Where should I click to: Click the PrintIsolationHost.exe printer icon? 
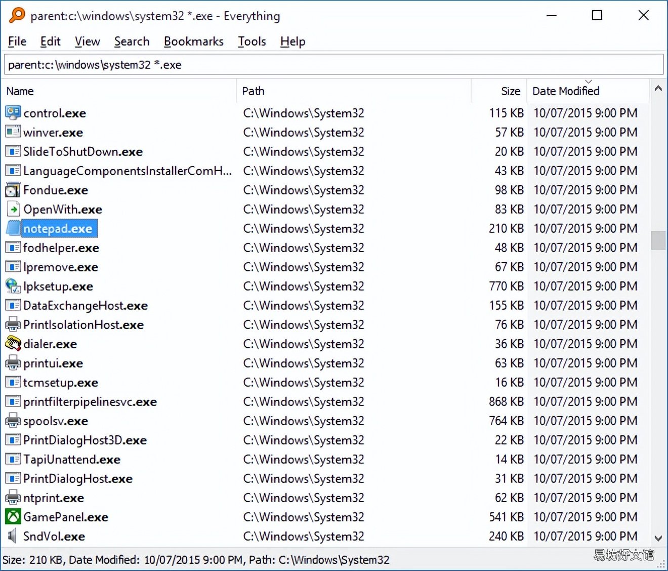pos(13,324)
